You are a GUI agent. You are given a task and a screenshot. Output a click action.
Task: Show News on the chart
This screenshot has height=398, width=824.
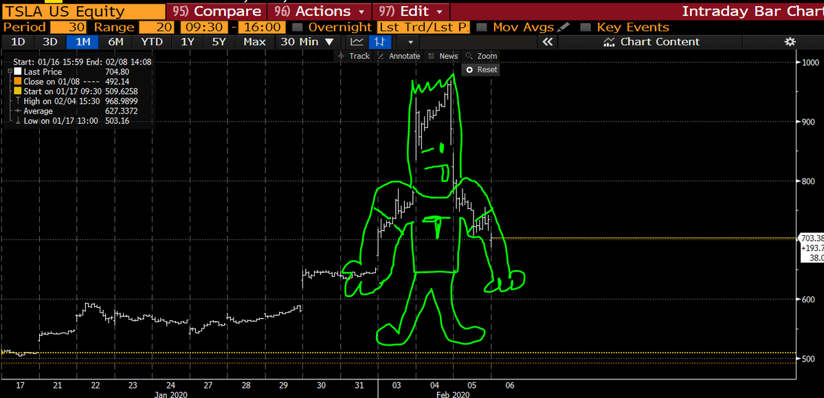(443, 56)
